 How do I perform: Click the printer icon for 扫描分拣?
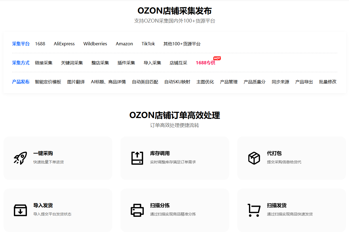coord(137,210)
